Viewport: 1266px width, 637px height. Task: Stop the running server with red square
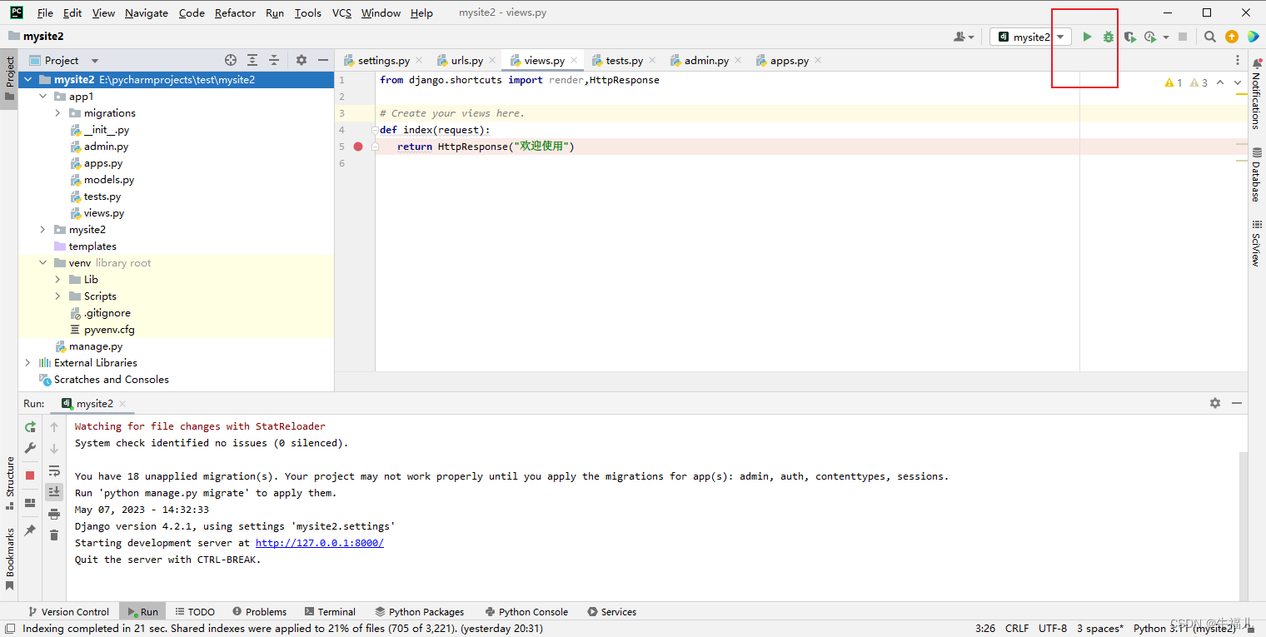click(x=30, y=475)
